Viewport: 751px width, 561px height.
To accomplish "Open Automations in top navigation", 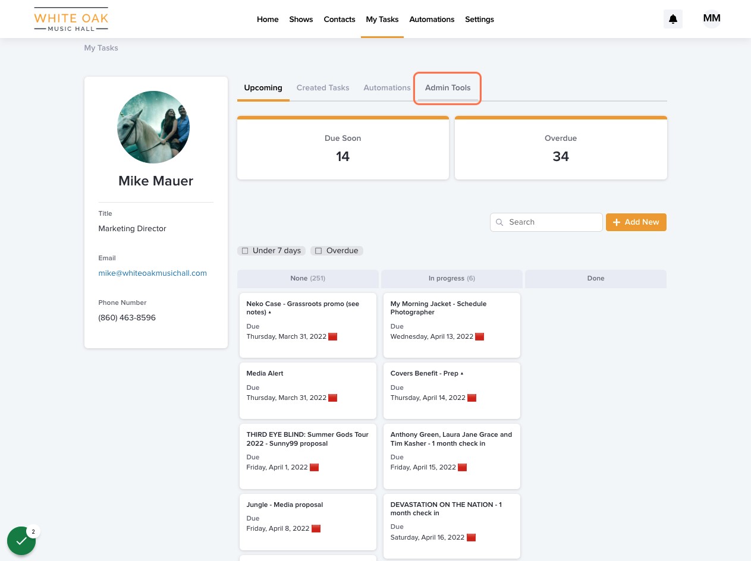I will click(x=432, y=19).
